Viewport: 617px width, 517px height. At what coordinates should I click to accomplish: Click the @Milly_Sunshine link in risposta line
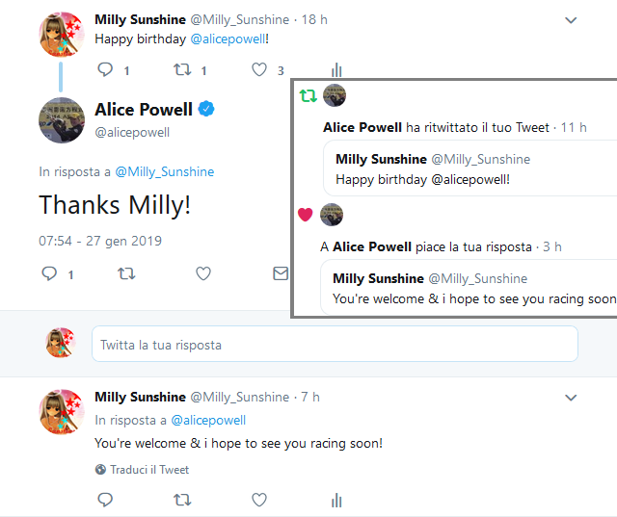tap(165, 171)
